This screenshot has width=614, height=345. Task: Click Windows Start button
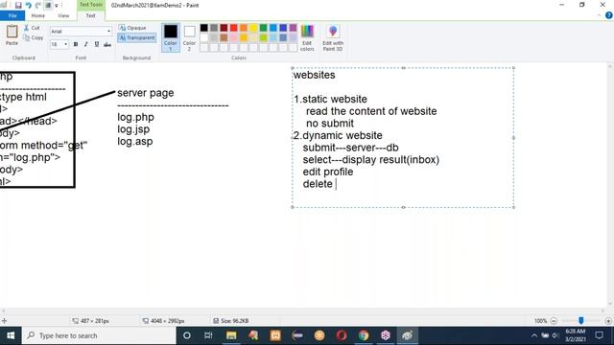coord(11,335)
